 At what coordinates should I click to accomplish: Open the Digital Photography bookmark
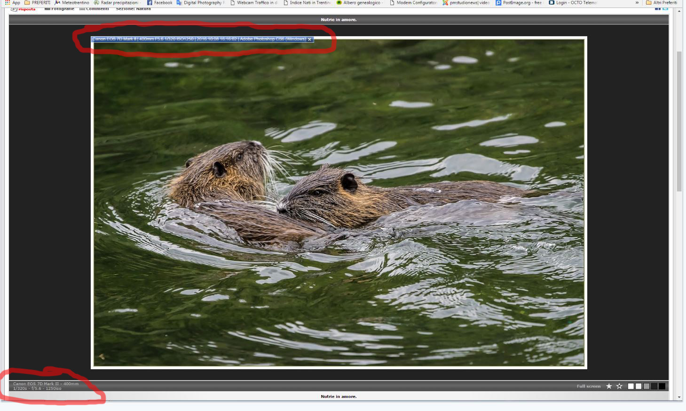coord(201,3)
